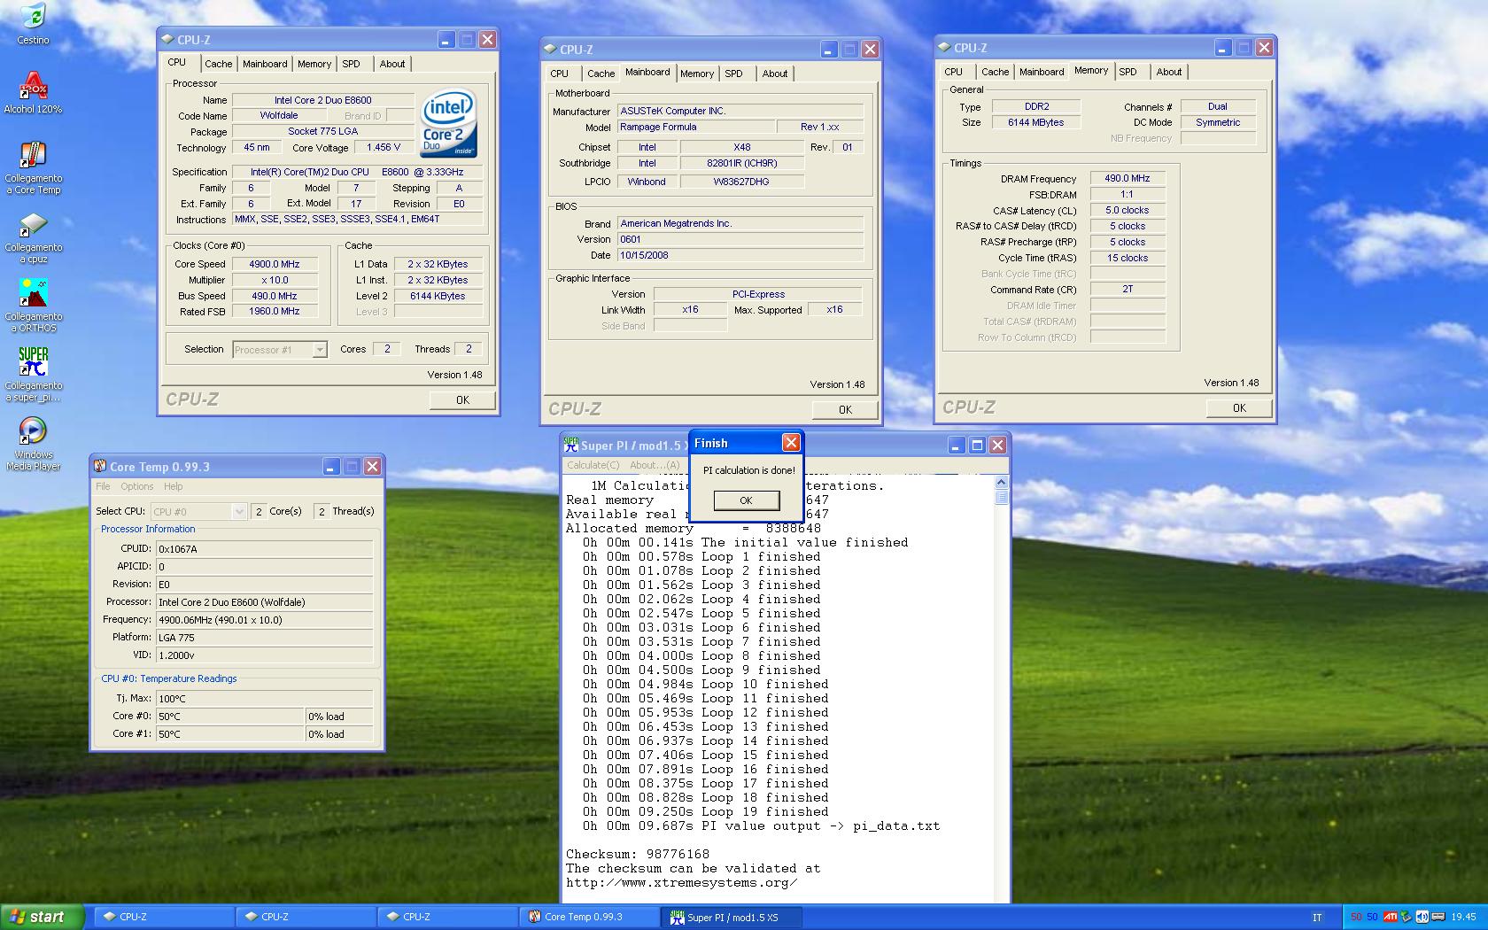The image size is (1488, 930).
Task: Open the Select CPU dropdown in Core Temp
Action: tap(238, 511)
